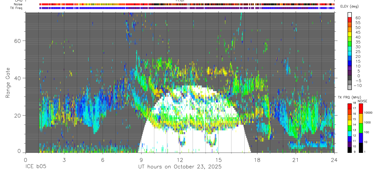Select the UT hours tick label 6
The height and width of the screenshot is (173, 376).
(x=103, y=160)
